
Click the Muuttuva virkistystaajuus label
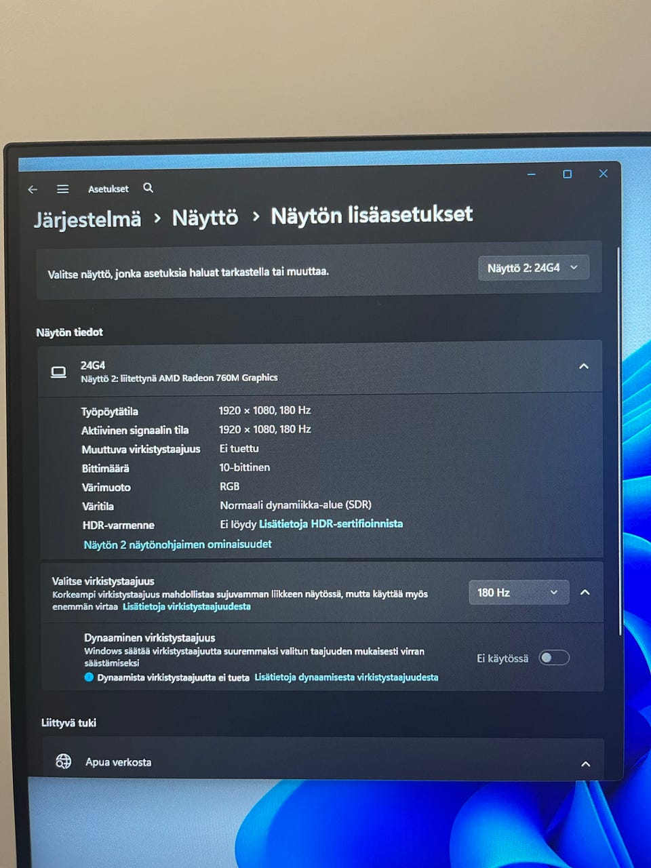tap(141, 449)
